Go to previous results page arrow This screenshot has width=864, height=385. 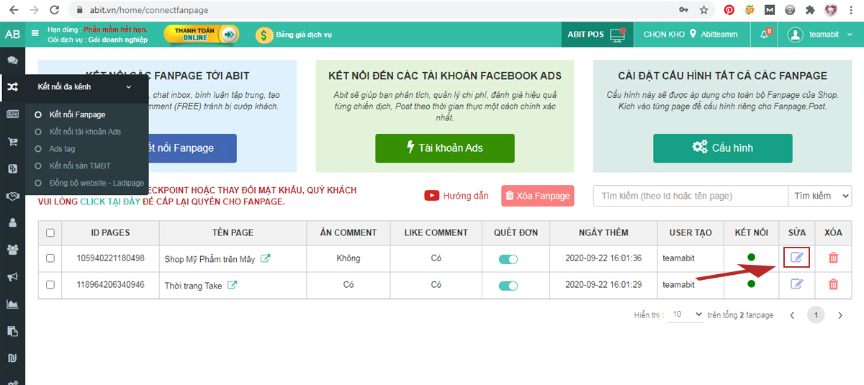click(792, 315)
